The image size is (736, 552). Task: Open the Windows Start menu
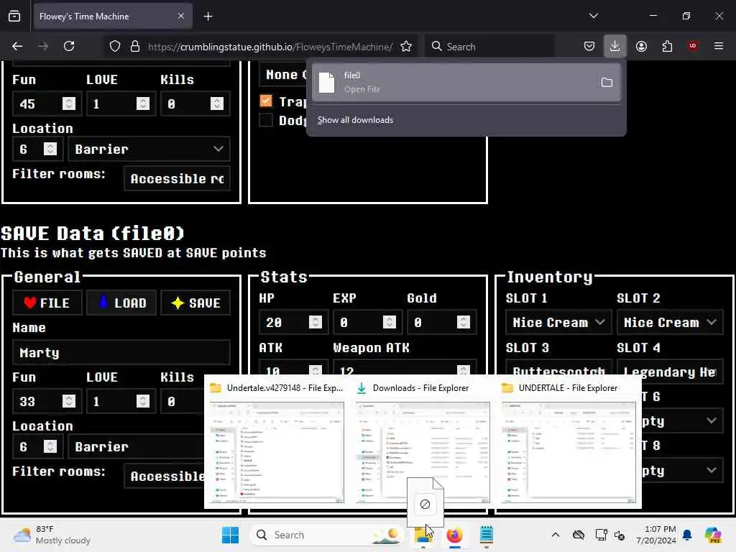pyautogui.click(x=230, y=535)
